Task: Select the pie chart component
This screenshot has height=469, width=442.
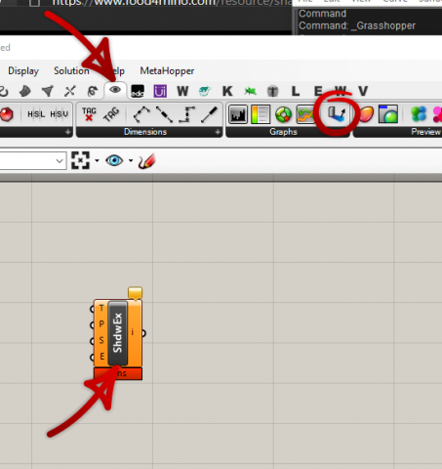Action: 283,114
